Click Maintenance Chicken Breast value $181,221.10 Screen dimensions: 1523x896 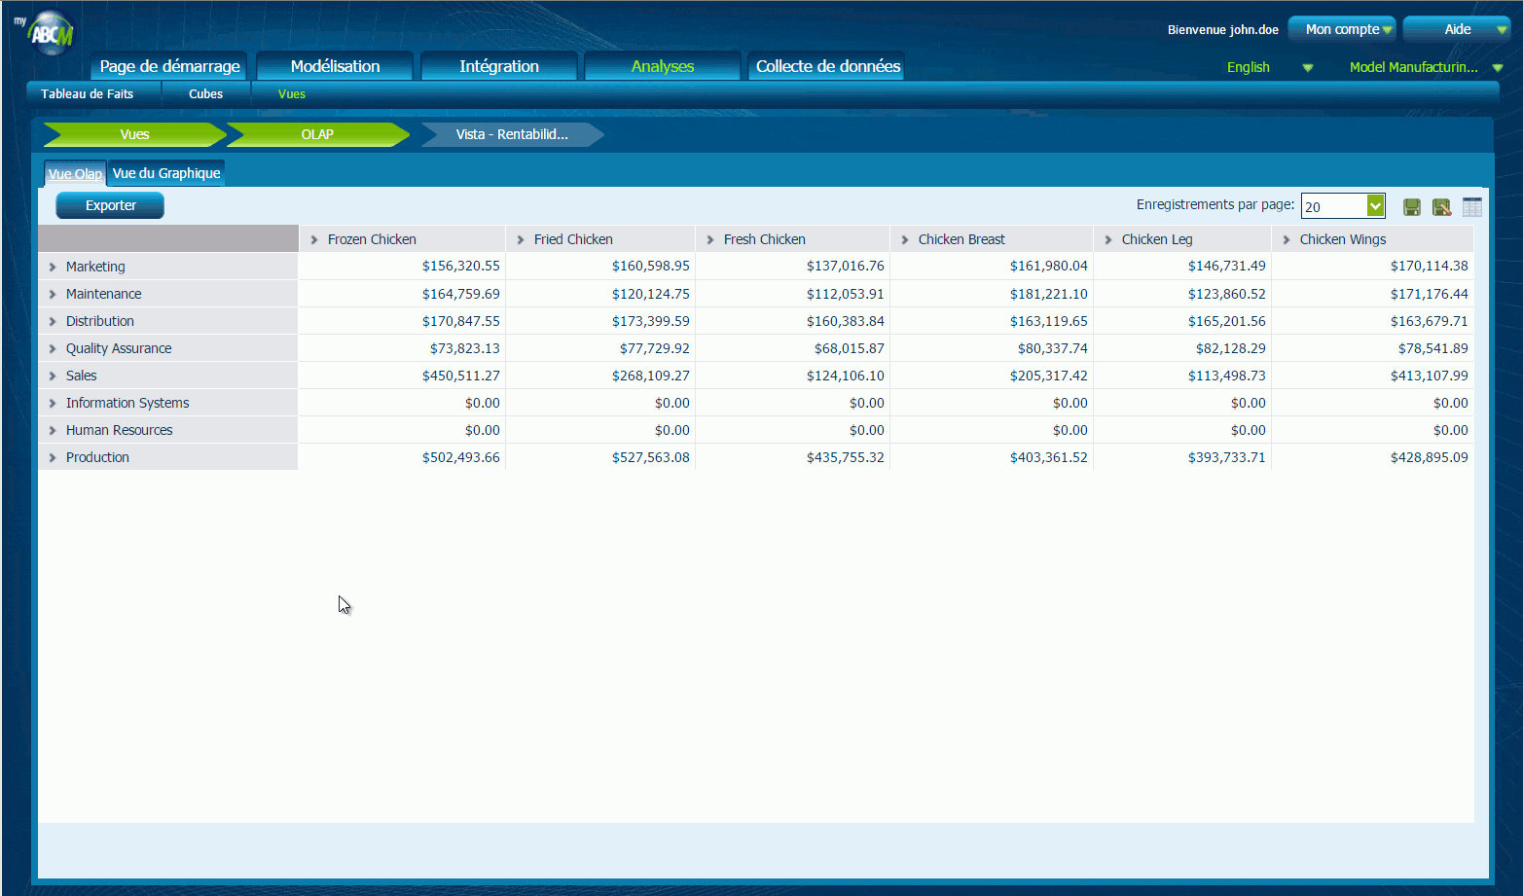click(x=1048, y=294)
